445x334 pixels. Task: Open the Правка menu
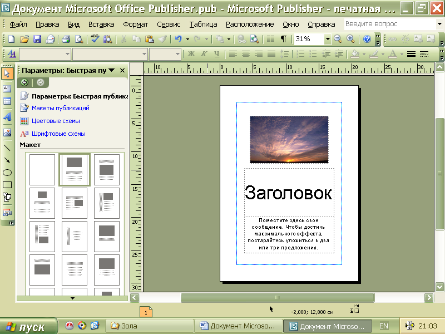pyautogui.click(x=47, y=24)
